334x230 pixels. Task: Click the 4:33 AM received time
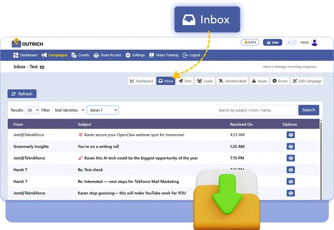click(x=237, y=135)
